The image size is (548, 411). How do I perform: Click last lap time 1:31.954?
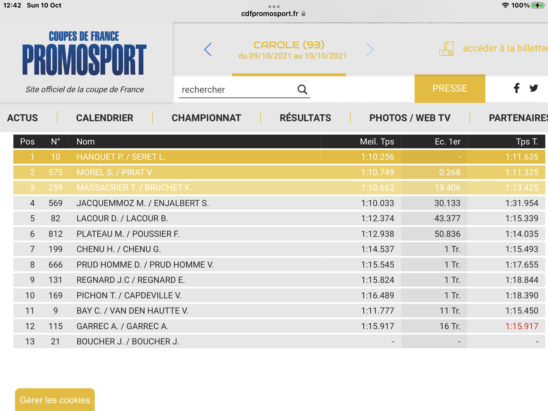click(522, 203)
